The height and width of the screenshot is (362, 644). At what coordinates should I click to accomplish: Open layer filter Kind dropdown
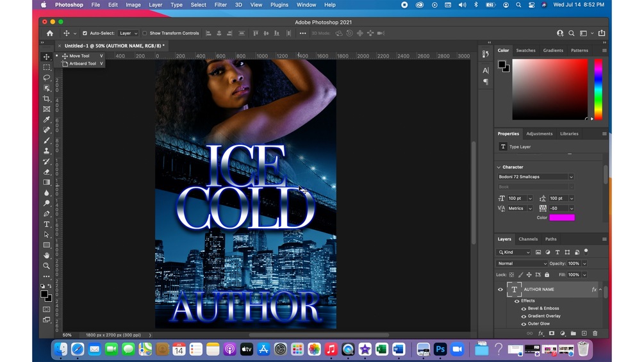514,252
